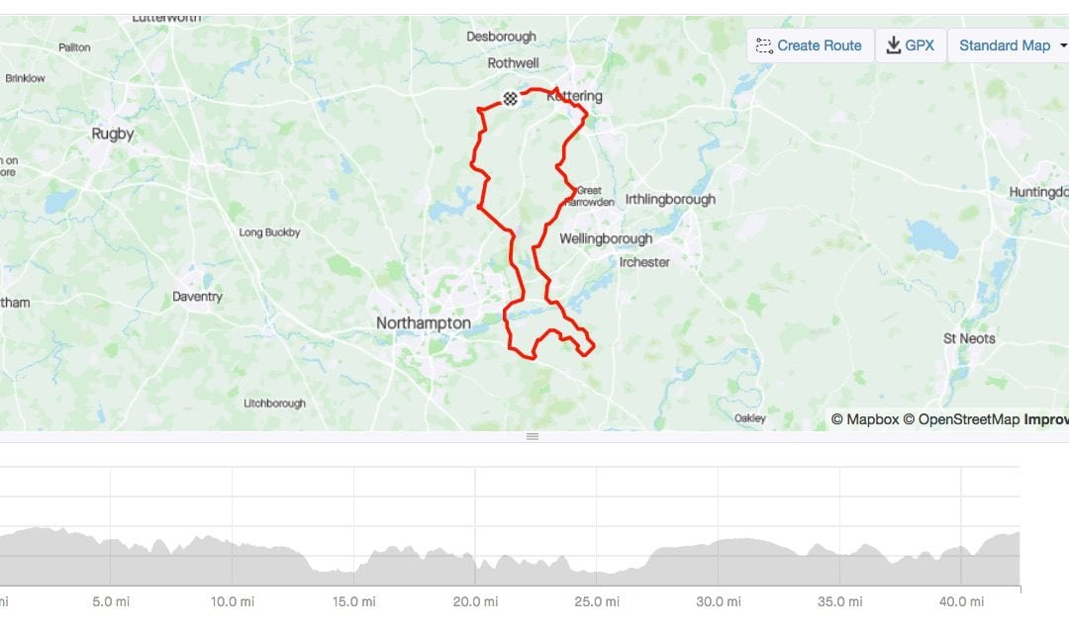
Task: Click the route builder icon beside Create Route
Action: 763,45
